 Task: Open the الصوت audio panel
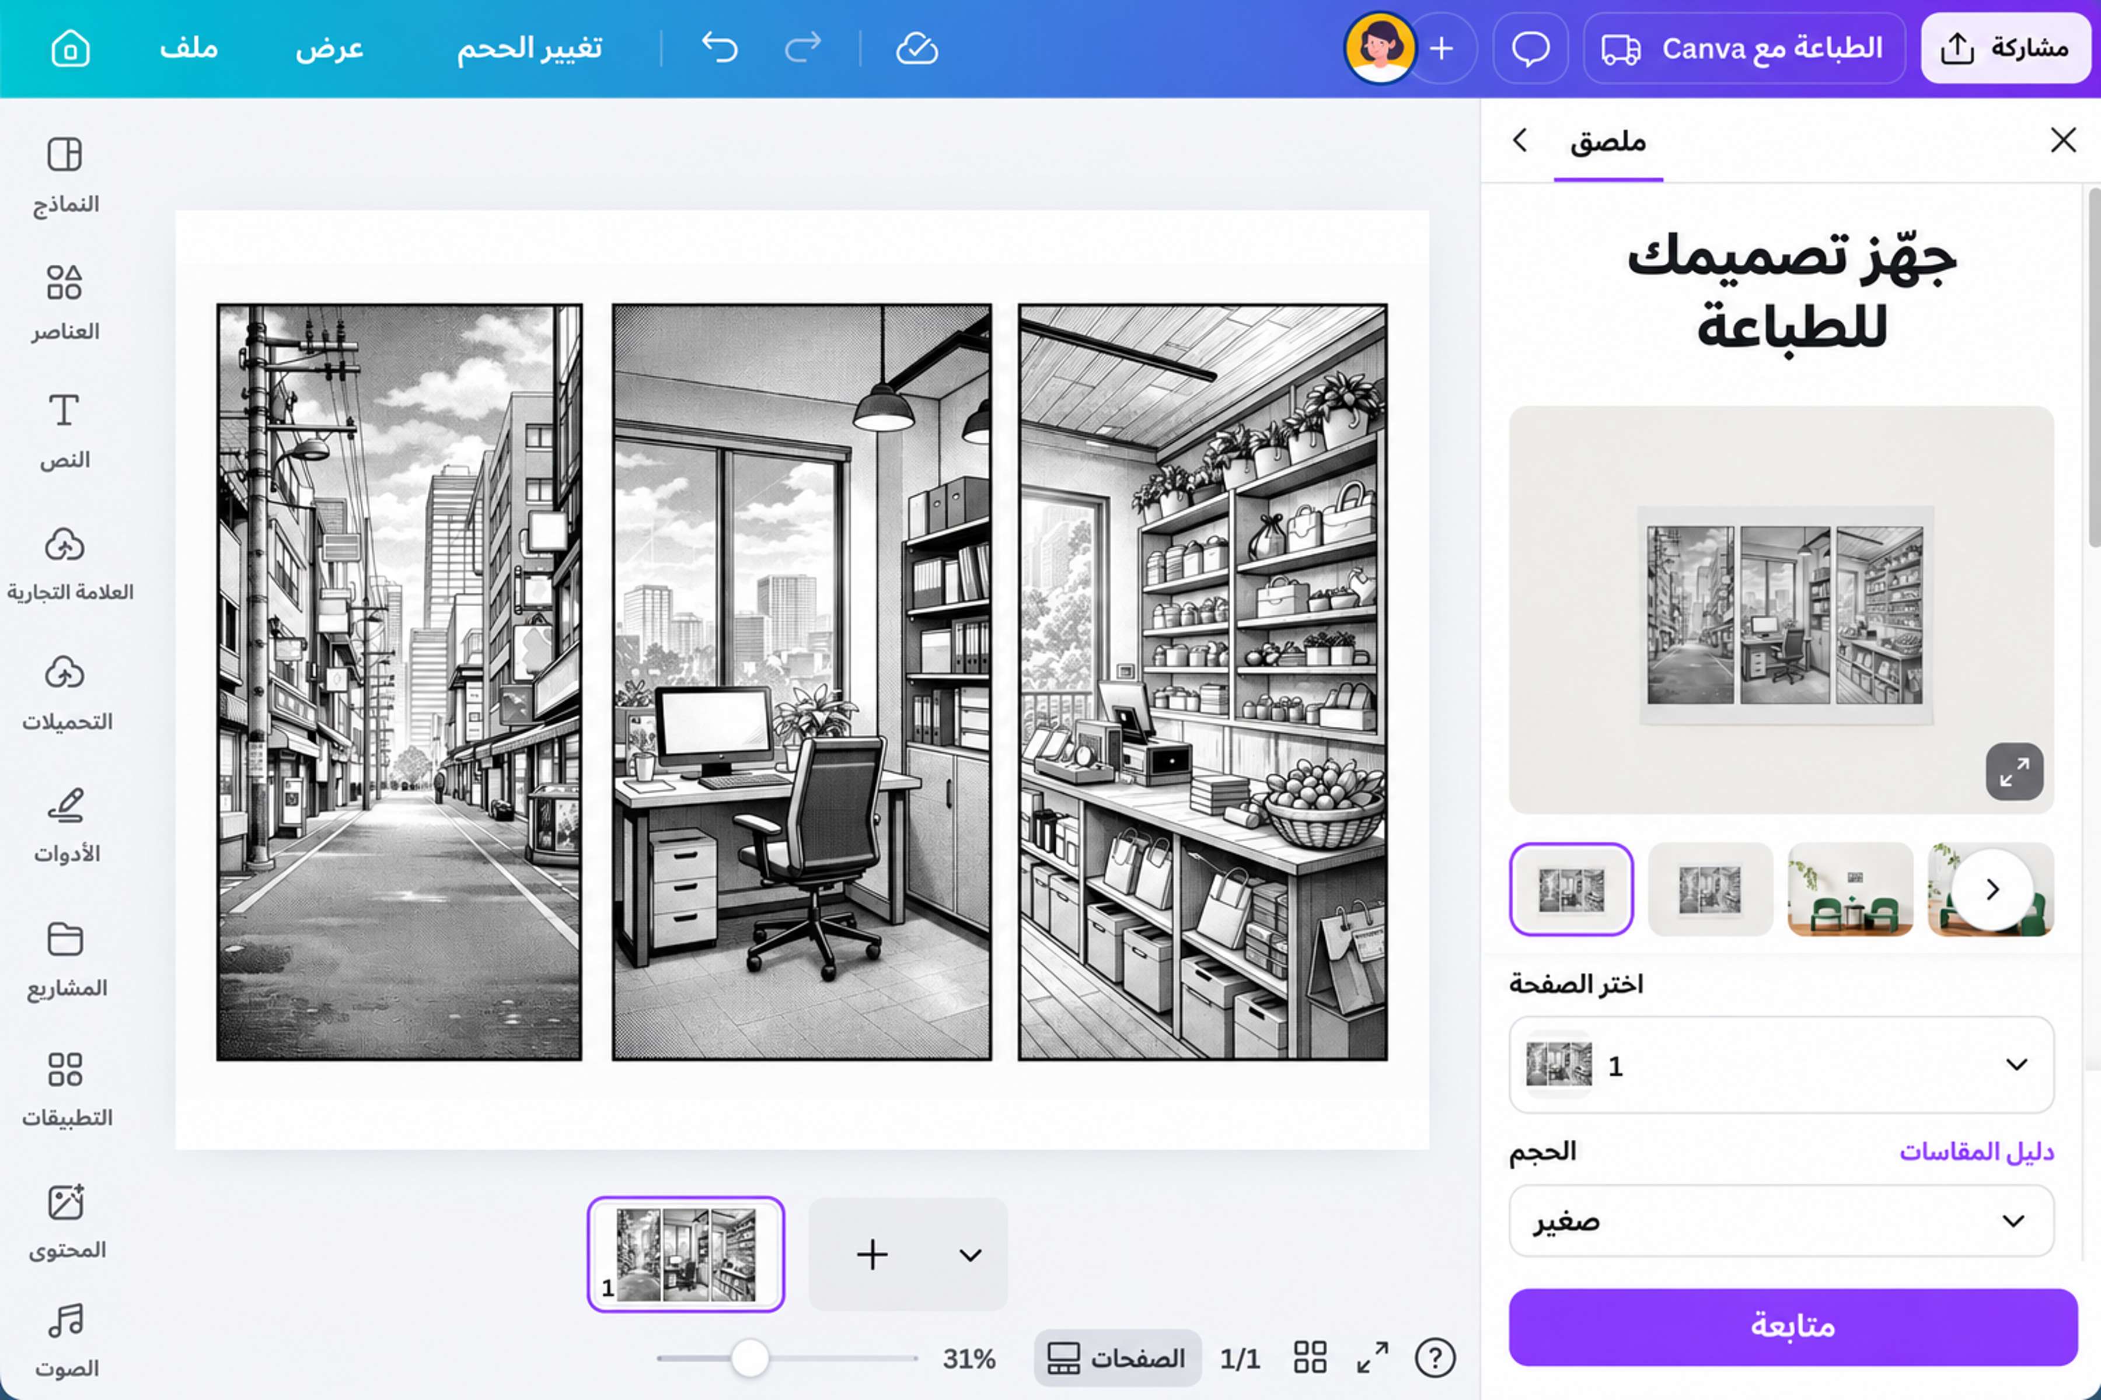67,1341
